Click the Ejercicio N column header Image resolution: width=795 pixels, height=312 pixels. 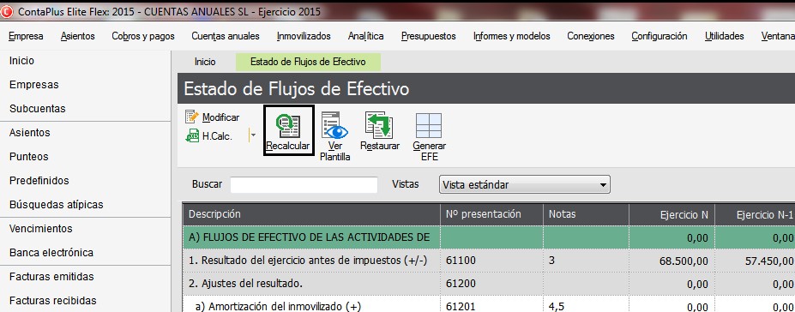point(672,214)
